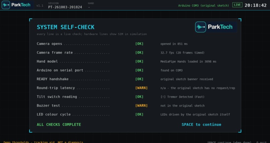This screenshot has height=143, width=270.
Task: Click the '32.7 fps (20 frames timed)' detail
Action: [x=182, y=53]
